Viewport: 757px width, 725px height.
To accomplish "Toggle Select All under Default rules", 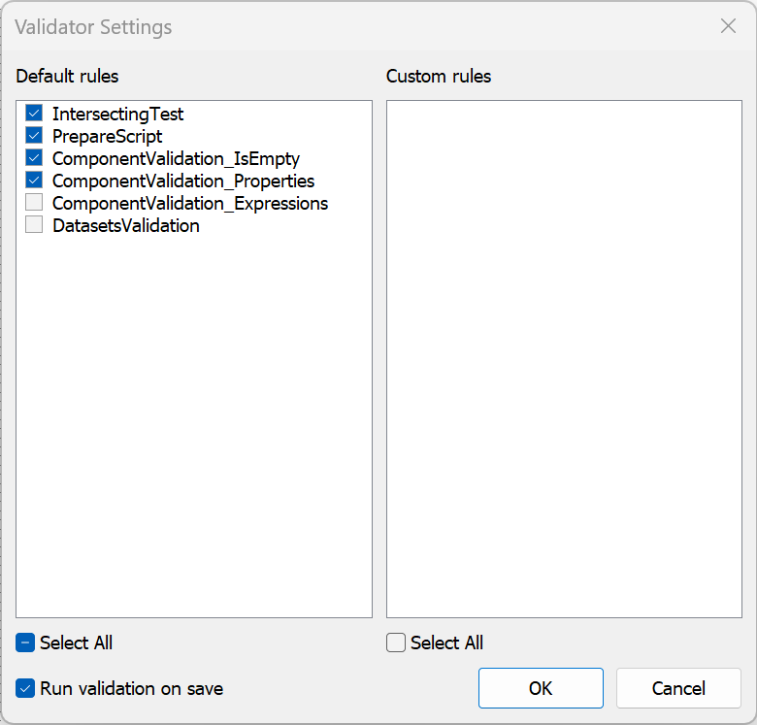I will point(25,643).
